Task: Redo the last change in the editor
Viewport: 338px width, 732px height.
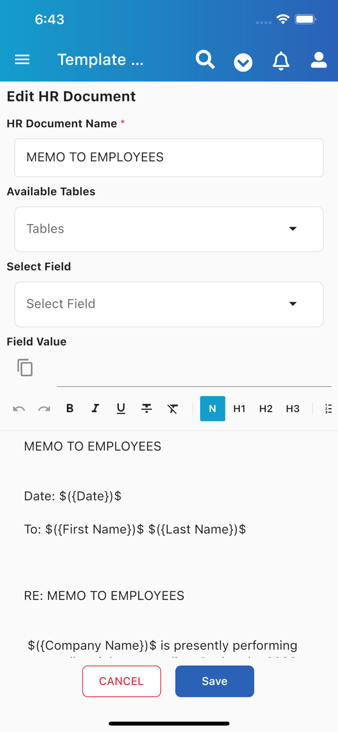Action: tap(44, 408)
